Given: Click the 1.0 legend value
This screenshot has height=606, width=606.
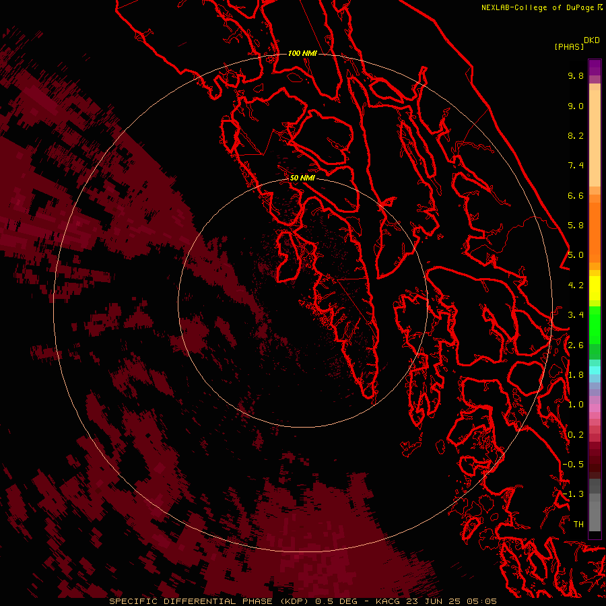Looking at the screenshot, I should (x=576, y=405).
